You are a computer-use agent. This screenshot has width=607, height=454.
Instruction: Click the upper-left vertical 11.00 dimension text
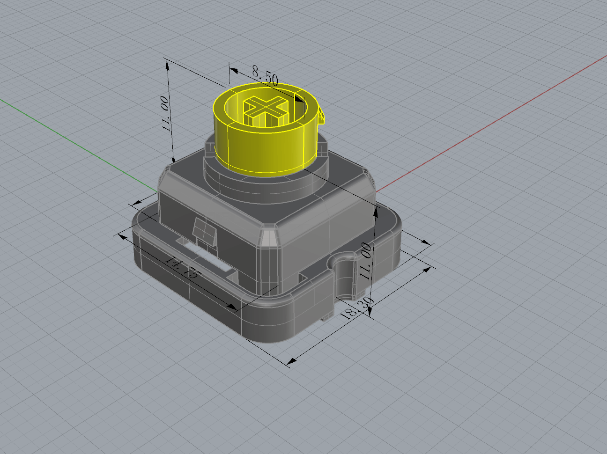pos(165,114)
